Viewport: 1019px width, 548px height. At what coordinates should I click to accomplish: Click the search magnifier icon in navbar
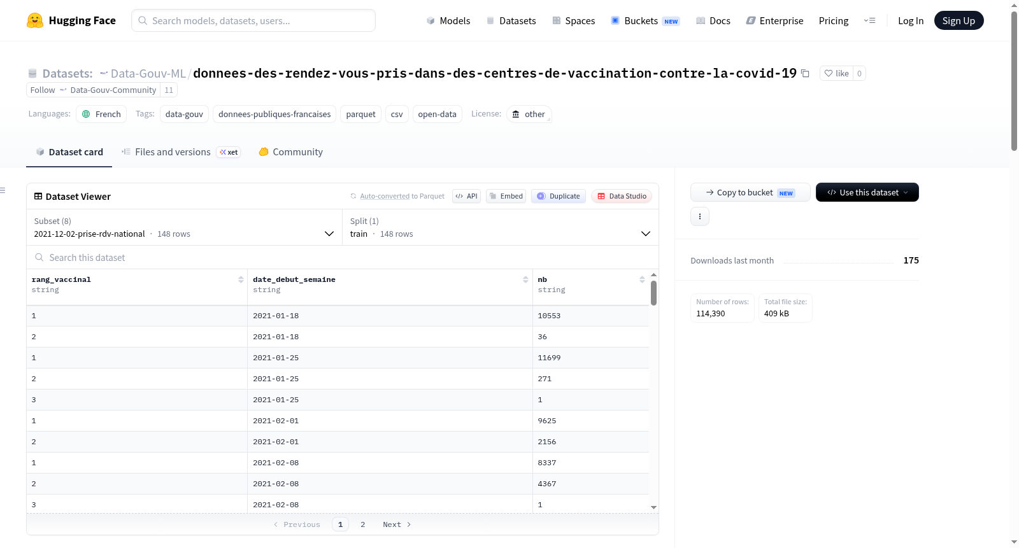[x=143, y=20]
